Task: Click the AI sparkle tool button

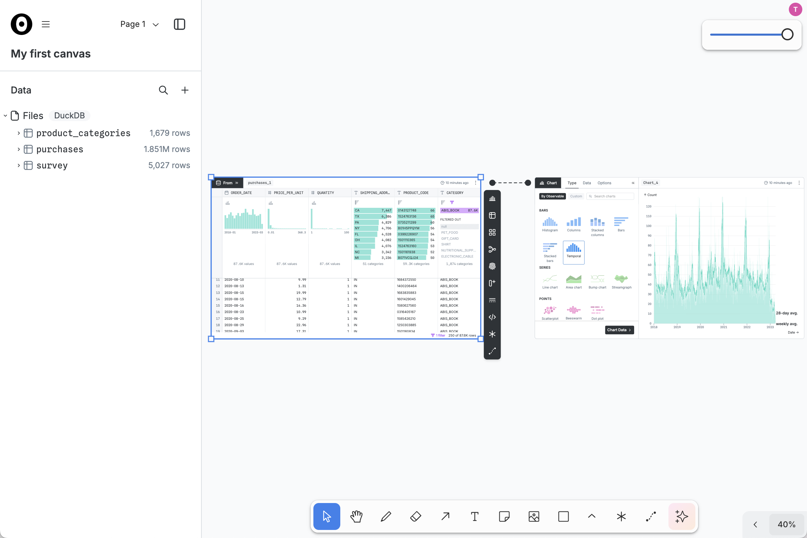Action: click(682, 516)
